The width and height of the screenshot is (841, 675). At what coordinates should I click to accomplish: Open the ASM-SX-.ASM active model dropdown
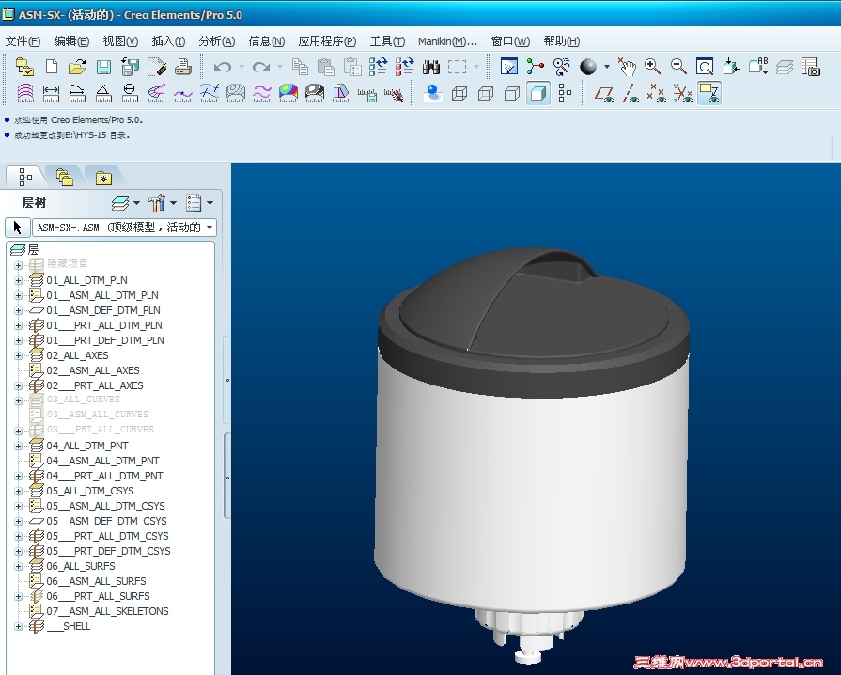tap(124, 228)
